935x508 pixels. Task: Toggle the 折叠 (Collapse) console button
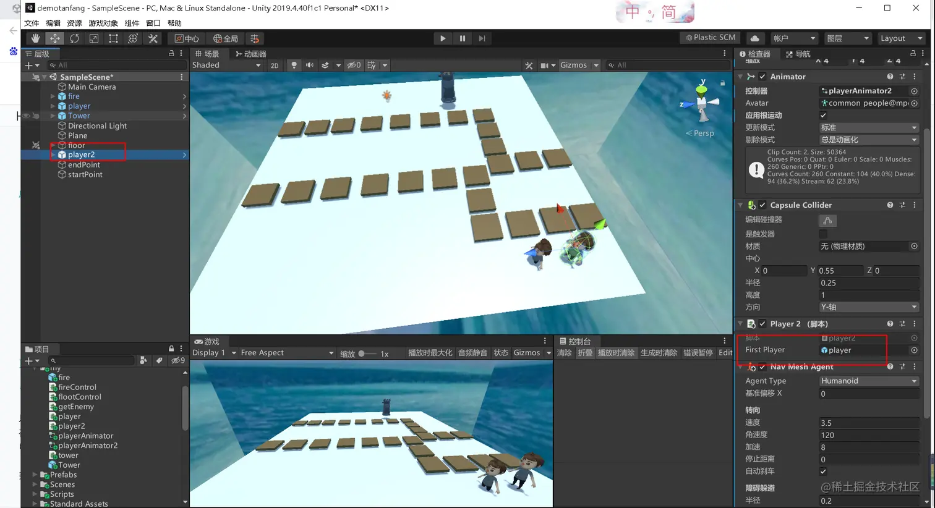[585, 353]
